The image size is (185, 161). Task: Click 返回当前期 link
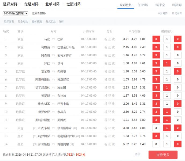(x=39, y=13)
